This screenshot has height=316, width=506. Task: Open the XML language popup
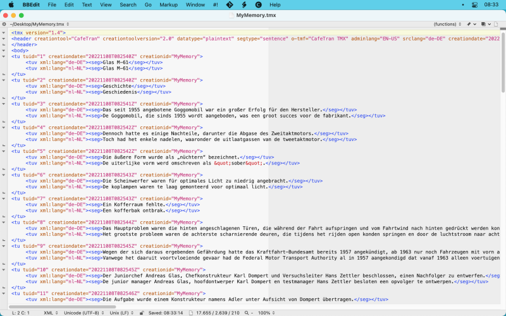(51, 313)
